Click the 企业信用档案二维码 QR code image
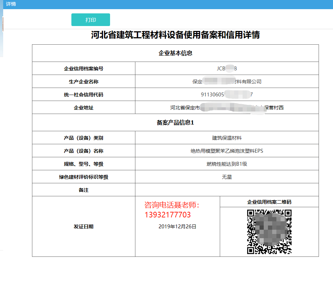 pyautogui.click(x=269, y=230)
